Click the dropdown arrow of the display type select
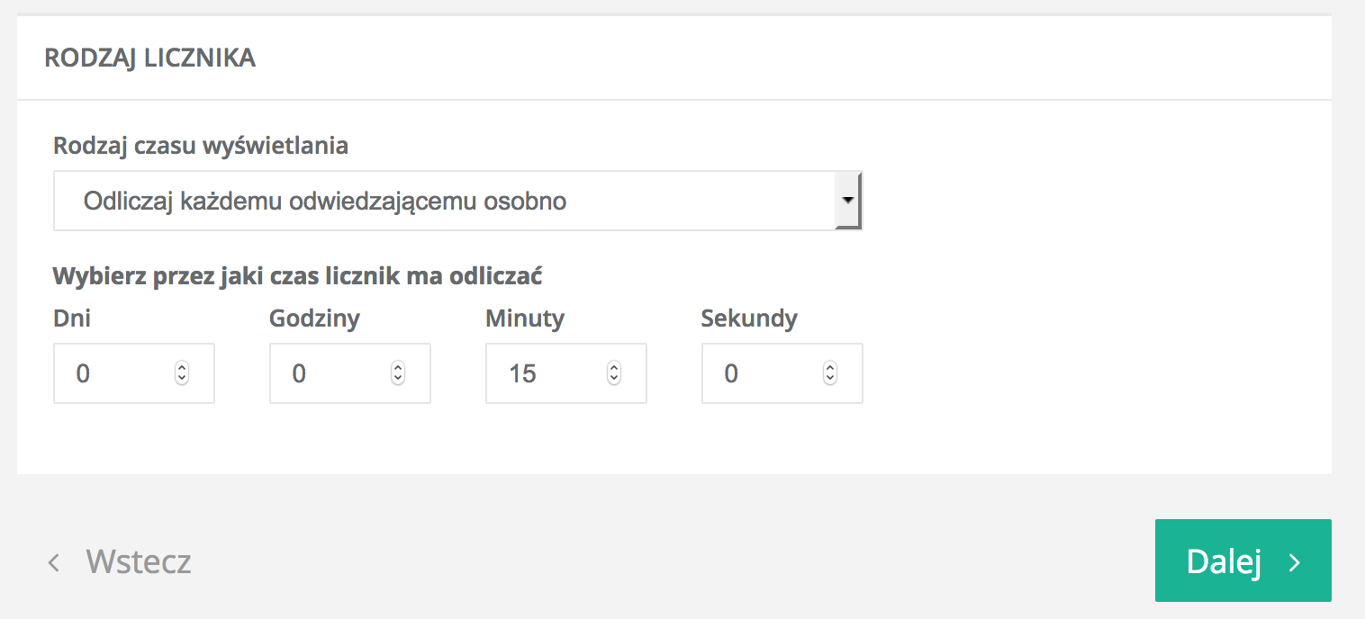Screen dimensions: 1365x619 (x=847, y=200)
